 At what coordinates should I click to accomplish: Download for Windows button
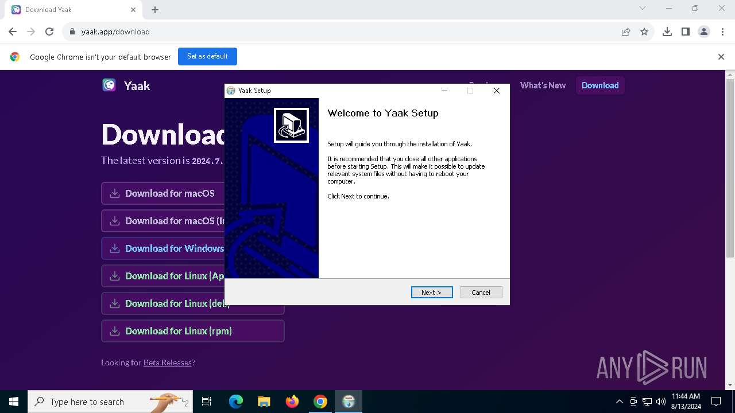pyautogui.click(x=163, y=248)
